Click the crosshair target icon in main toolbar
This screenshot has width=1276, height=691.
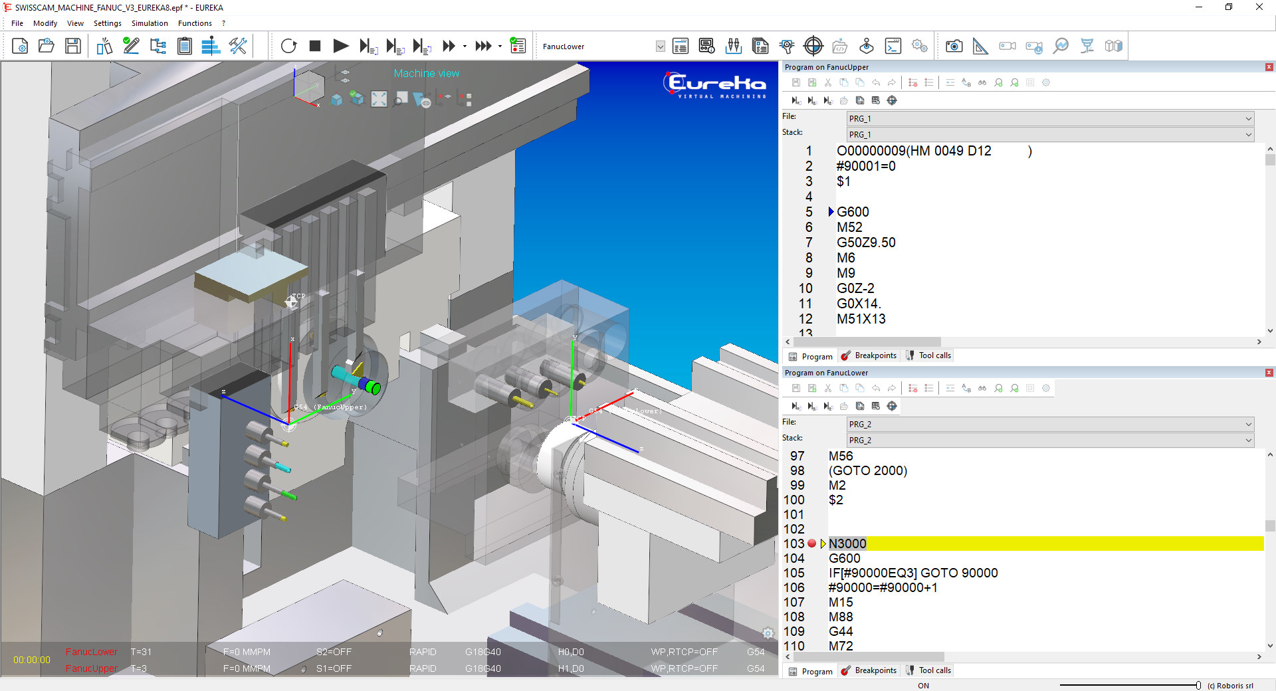click(813, 46)
